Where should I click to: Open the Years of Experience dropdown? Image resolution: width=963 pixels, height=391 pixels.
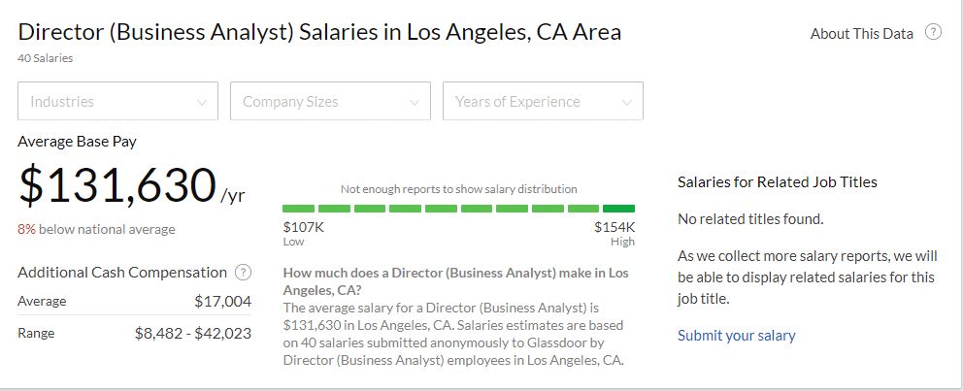point(543,102)
